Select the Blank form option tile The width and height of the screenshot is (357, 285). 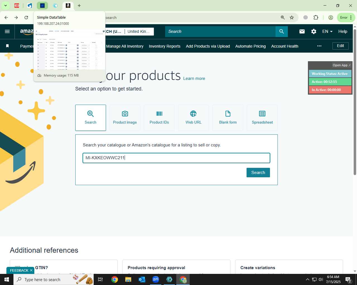(228, 118)
